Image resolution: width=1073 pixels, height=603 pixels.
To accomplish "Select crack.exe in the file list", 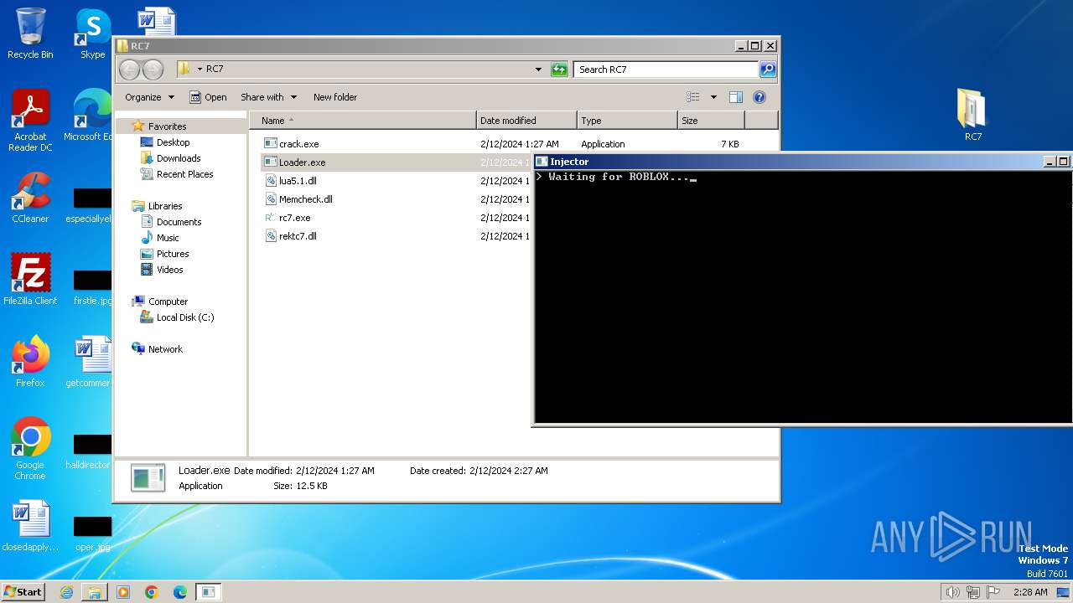I will click(x=291, y=144).
